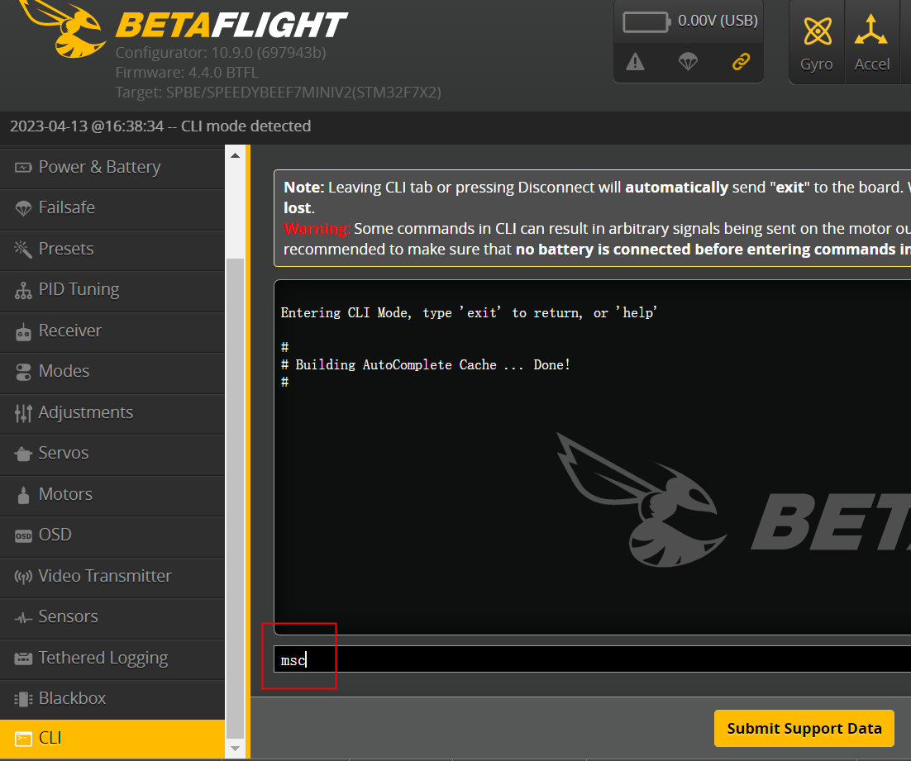This screenshot has width=911, height=761.
Task: Open the PID Tuning tab
Action: tap(112, 290)
